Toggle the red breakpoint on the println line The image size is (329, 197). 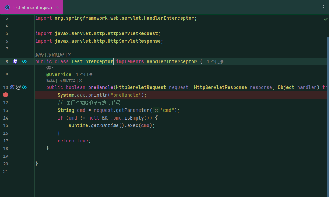point(6,95)
